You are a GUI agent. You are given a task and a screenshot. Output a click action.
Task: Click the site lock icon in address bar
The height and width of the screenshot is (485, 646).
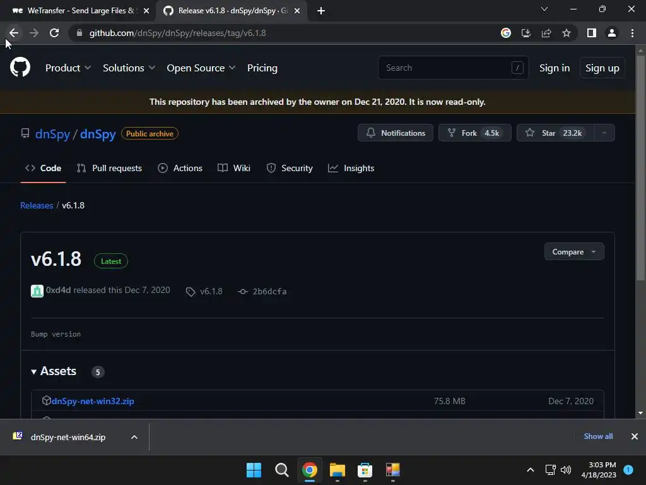[79, 33]
